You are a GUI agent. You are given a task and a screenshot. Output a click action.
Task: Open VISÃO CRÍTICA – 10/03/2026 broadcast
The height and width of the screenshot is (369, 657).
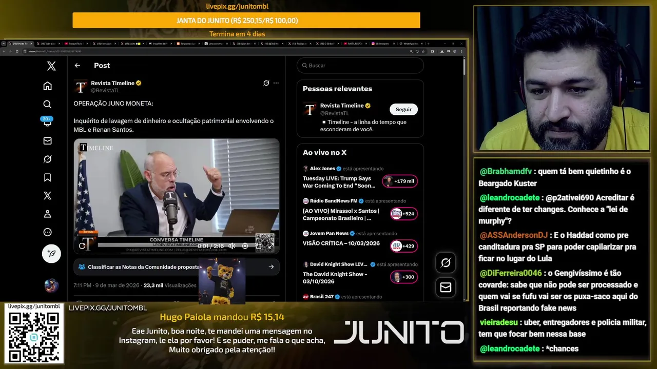[340, 244]
